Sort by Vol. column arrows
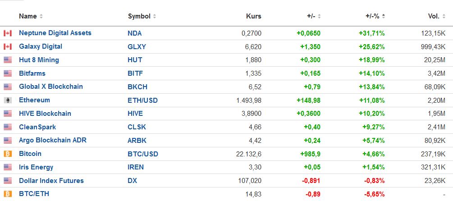This screenshot has width=453, height=201. [x=444, y=17]
